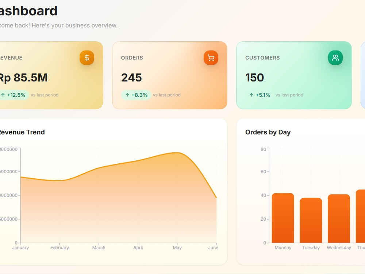Image resolution: width=365 pixels, height=274 pixels.
Task: Click the Monday bar in Orders chart
Action: point(283,218)
